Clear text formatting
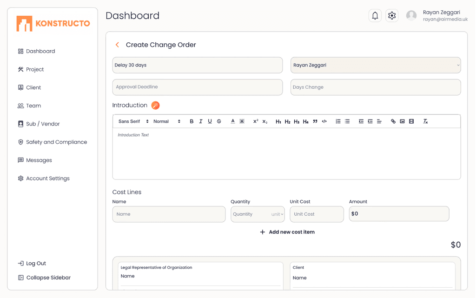Image resolution: width=476 pixels, height=298 pixels. 425,121
